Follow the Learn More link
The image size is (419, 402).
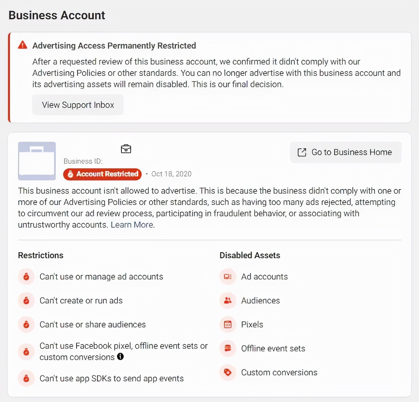(x=132, y=225)
